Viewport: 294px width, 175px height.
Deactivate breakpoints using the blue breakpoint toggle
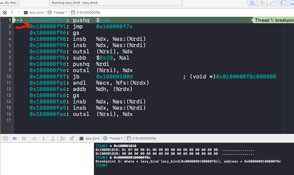click(x=15, y=138)
